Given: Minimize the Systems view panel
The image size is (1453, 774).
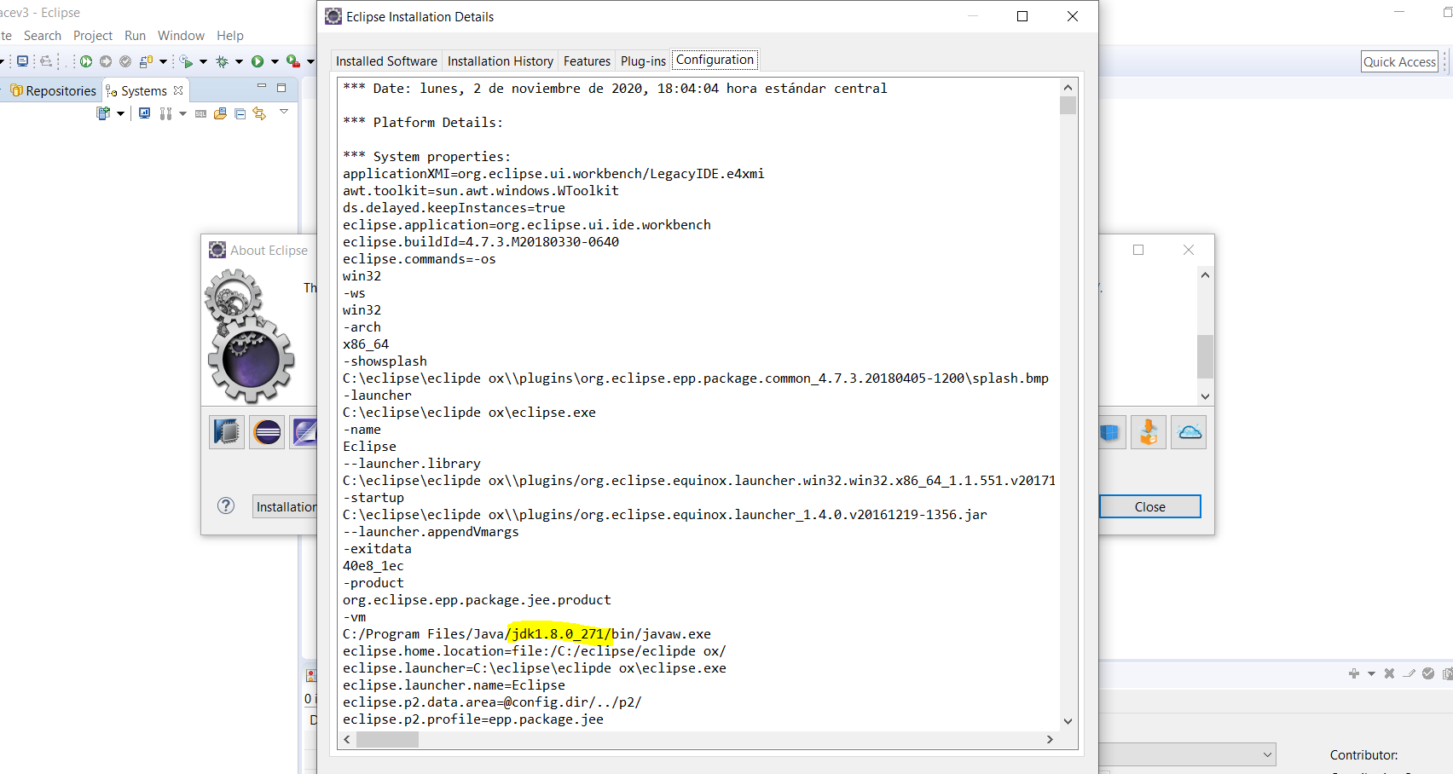Looking at the screenshot, I should (x=262, y=86).
